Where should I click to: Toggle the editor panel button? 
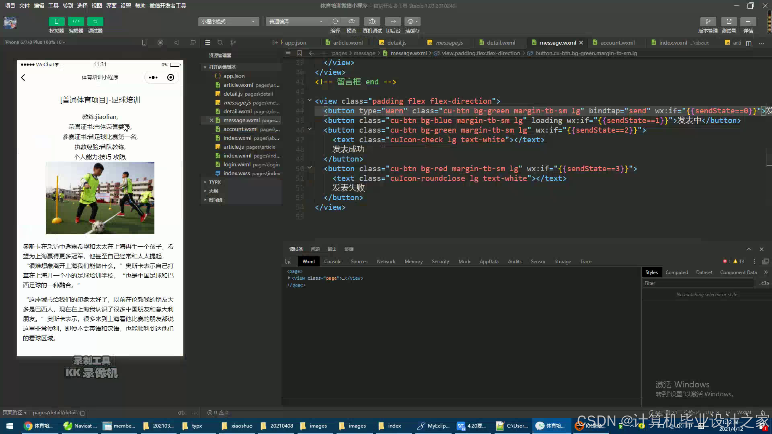pos(76,21)
